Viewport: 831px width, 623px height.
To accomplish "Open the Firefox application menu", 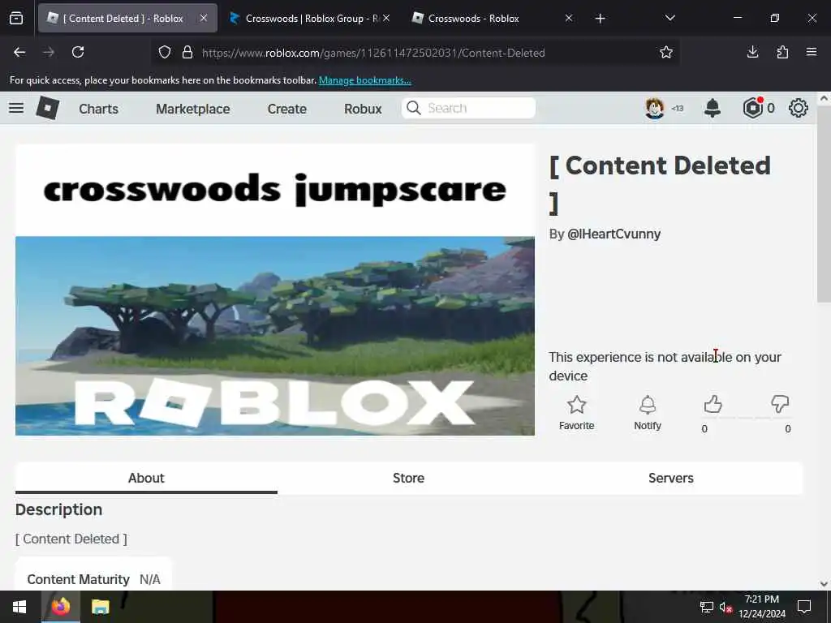I will (x=812, y=52).
